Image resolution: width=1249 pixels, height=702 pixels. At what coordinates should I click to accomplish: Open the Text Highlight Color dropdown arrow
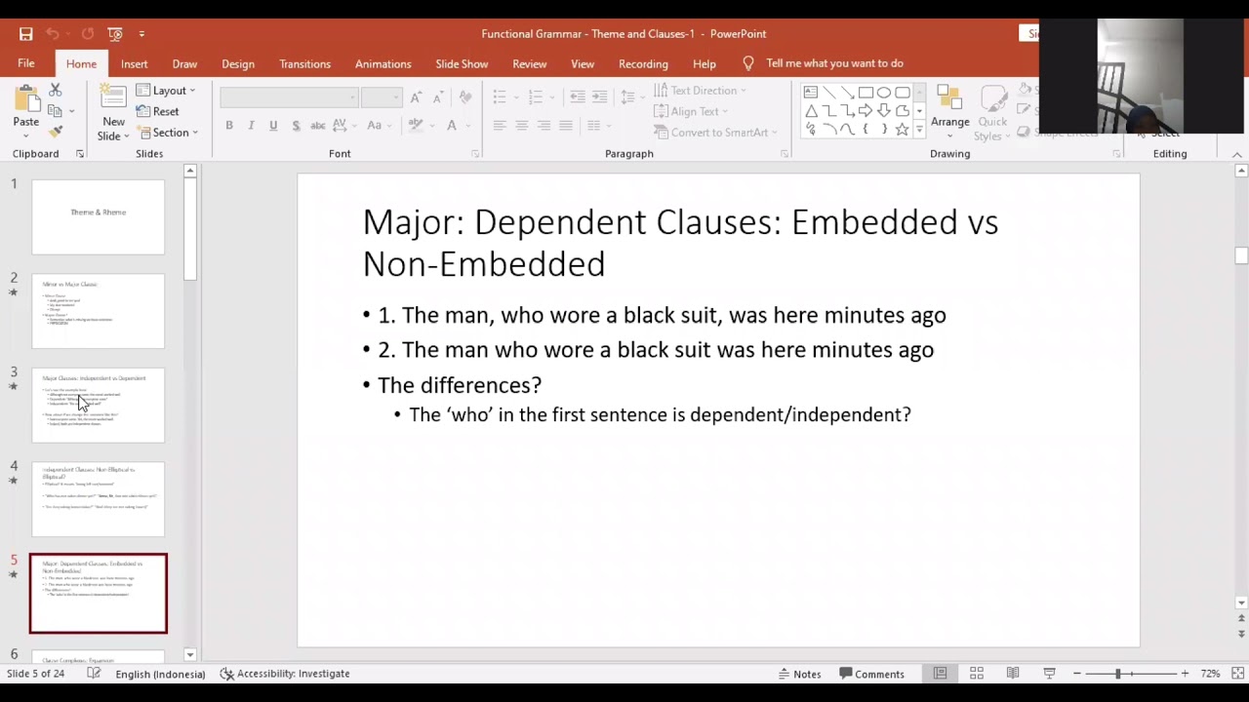(431, 126)
